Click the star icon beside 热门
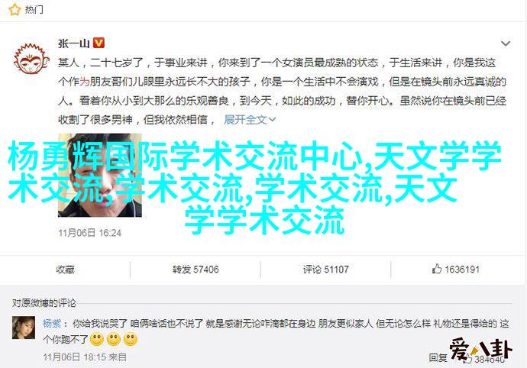The width and height of the screenshot is (527, 368). pyautogui.click(x=15, y=10)
